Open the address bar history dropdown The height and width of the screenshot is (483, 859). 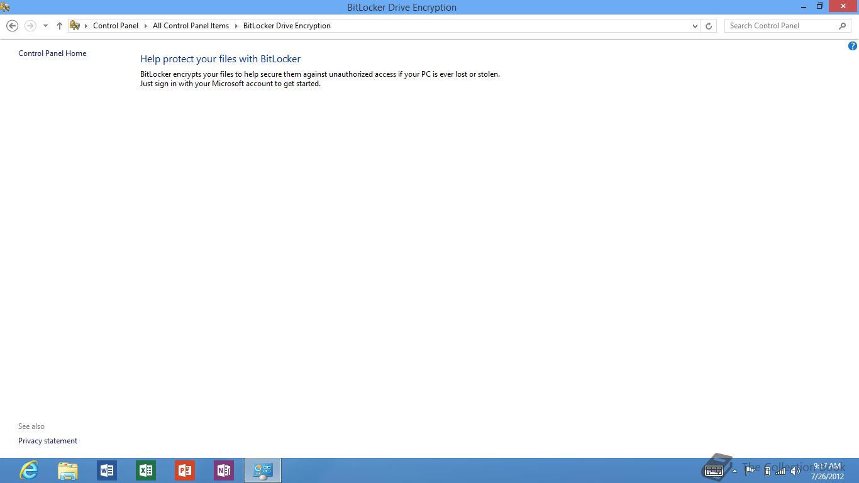pyautogui.click(x=695, y=26)
